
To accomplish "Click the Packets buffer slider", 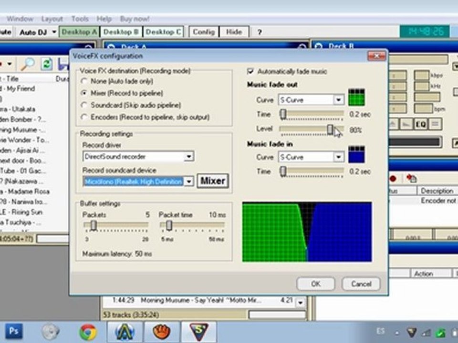I will pos(116,225).
